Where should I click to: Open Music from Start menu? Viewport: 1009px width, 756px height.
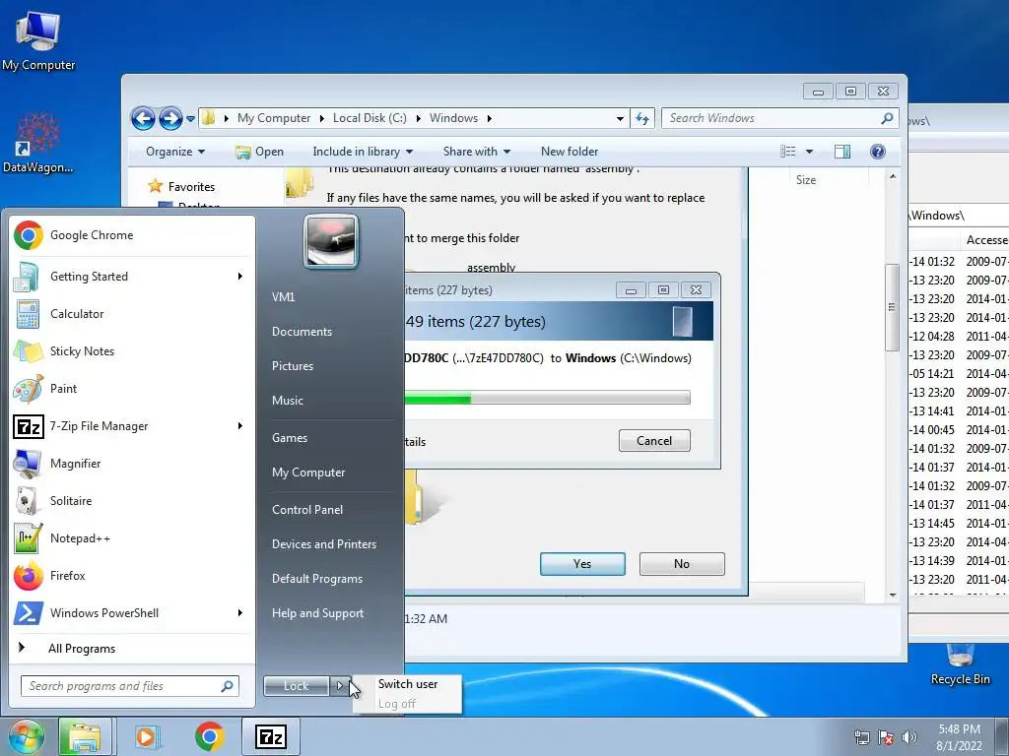(288, 401)
